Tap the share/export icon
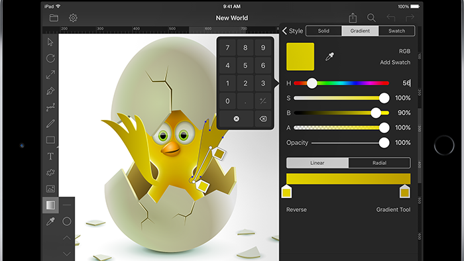 pos(353,18)
